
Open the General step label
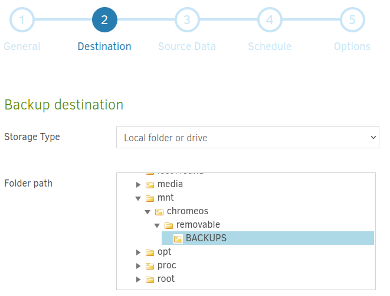click(x=22, y=46)
